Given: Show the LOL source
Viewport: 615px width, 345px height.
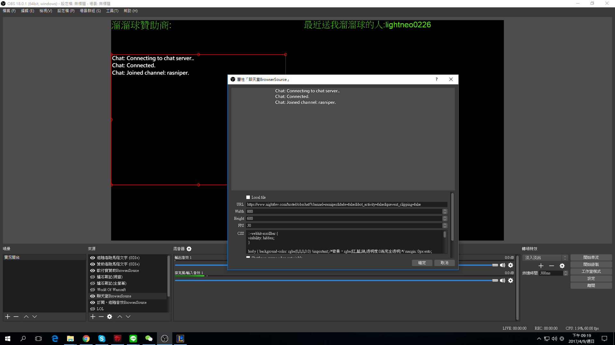Looking at the screenshot, I should point(93,309).
